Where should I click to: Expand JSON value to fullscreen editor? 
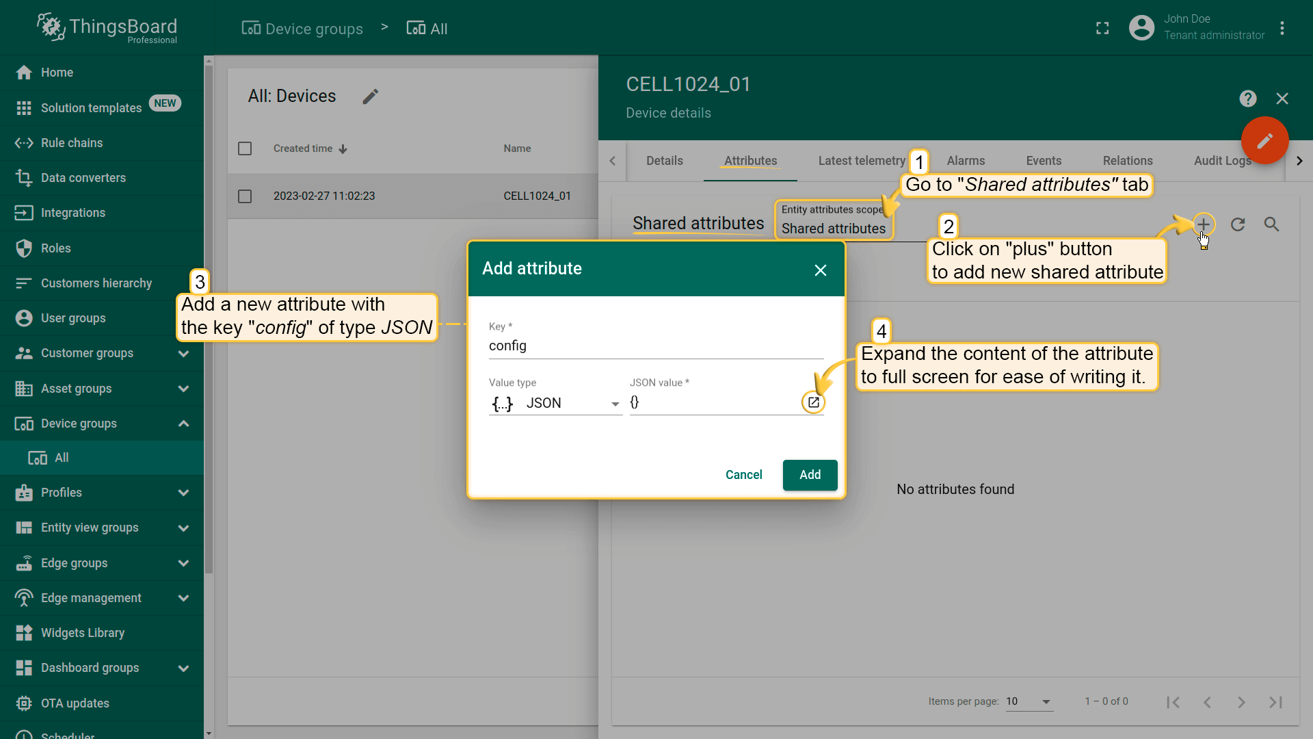pos(813,402)
